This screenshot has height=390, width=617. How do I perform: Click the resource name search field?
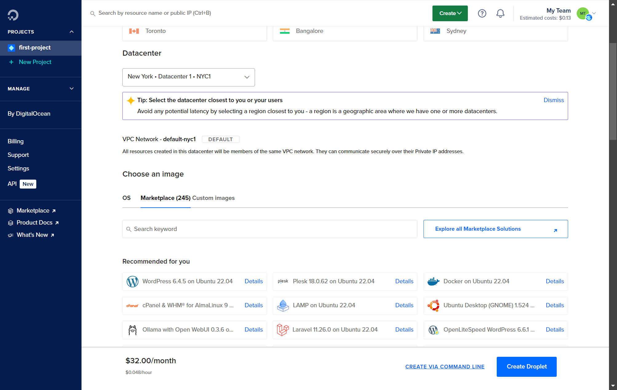coord(155,13)
